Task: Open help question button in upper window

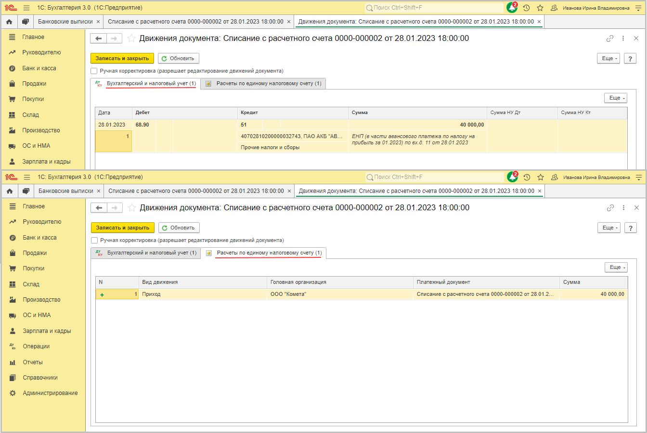Action: (630, 58)
